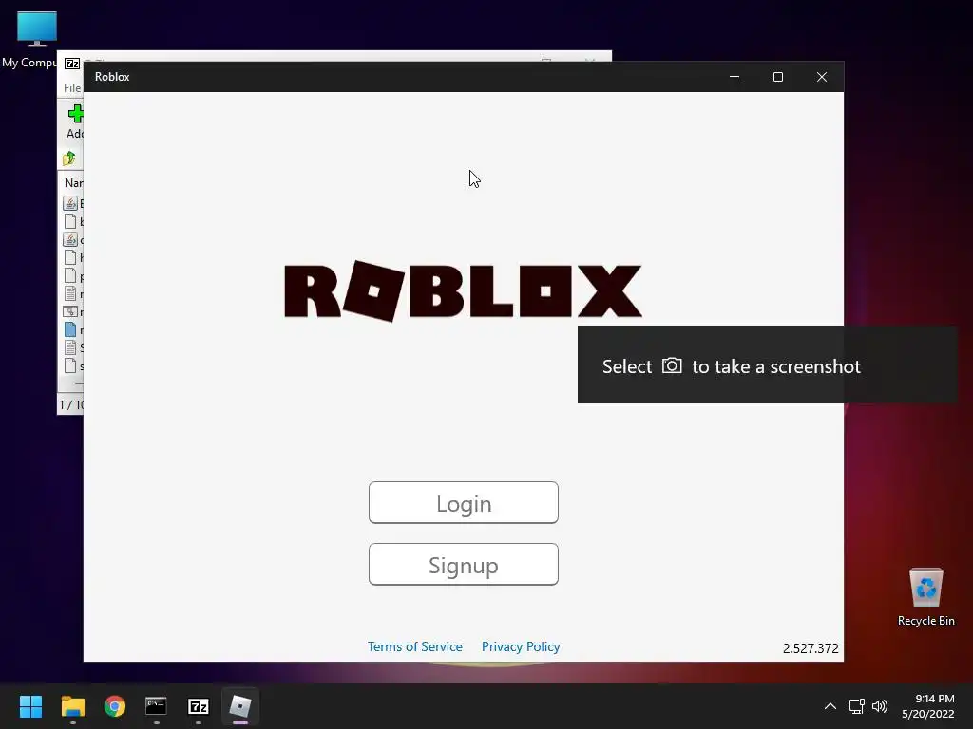Open the Windows Start menu
This screenshot has height=729, width=973.
click(x=30, y=706)
